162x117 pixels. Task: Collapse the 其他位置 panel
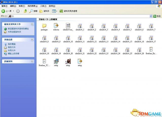click(32, 39)
